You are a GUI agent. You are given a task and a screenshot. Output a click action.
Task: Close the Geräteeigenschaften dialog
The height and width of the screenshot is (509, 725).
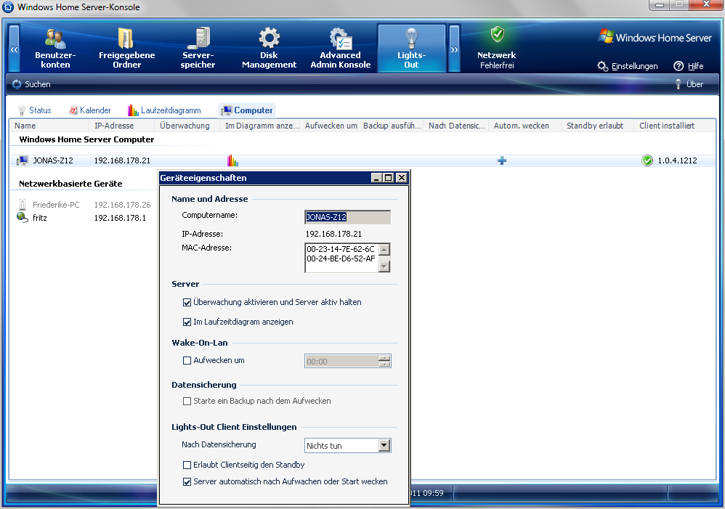tap(401, 177)
